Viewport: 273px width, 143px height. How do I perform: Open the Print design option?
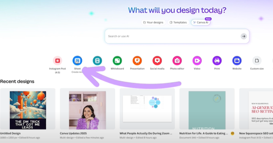click(217, 61)
